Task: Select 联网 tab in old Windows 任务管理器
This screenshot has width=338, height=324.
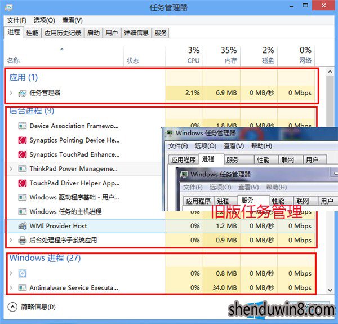Action: click(x=291, y=159)
